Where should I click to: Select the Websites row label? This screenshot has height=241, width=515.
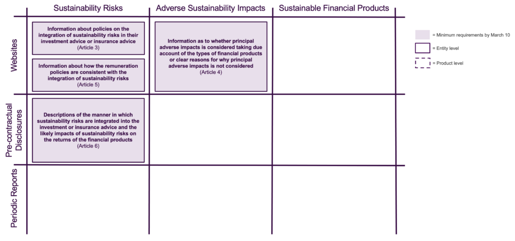tap(14, 56)
